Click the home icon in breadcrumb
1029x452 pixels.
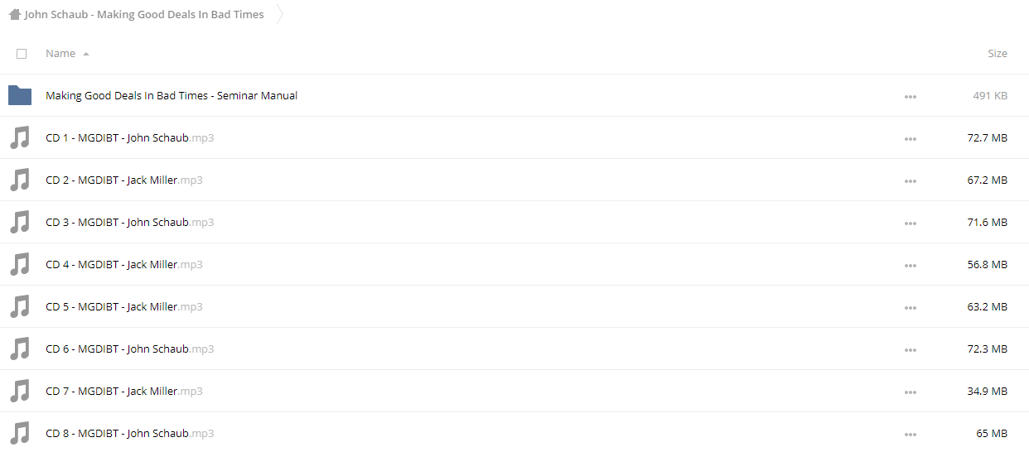tap(14, 14)
